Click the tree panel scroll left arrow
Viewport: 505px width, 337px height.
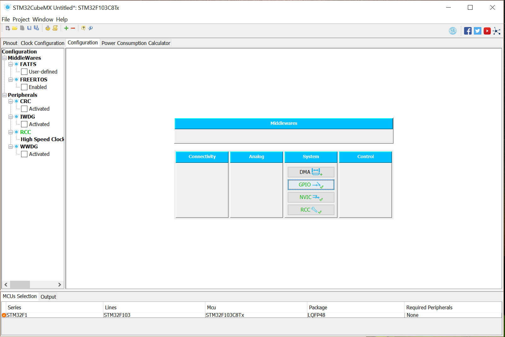[6, 285]
